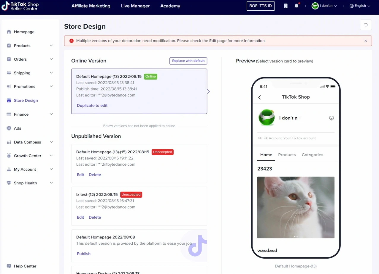Click the notification bell icon

pyautogui.click(x=296, y=6)
